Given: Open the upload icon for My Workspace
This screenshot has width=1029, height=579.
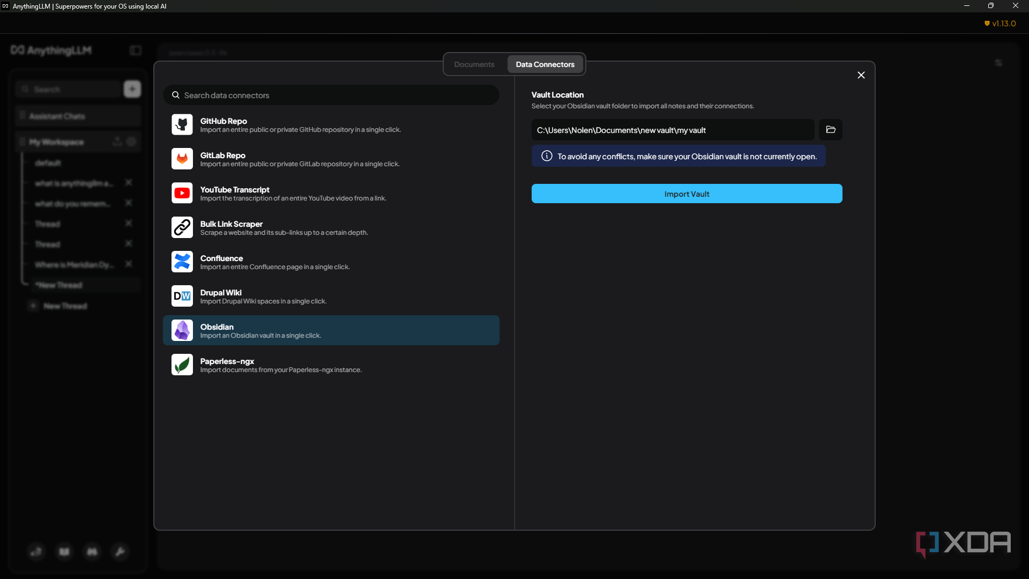Looking at the screenshot, I should [x=117, y=142].
